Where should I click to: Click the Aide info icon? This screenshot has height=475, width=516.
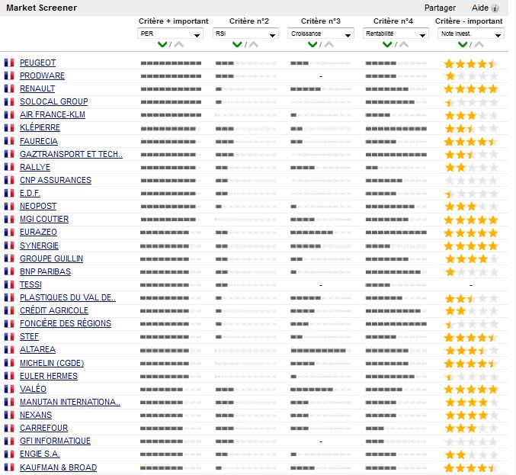tap(495, 8)
